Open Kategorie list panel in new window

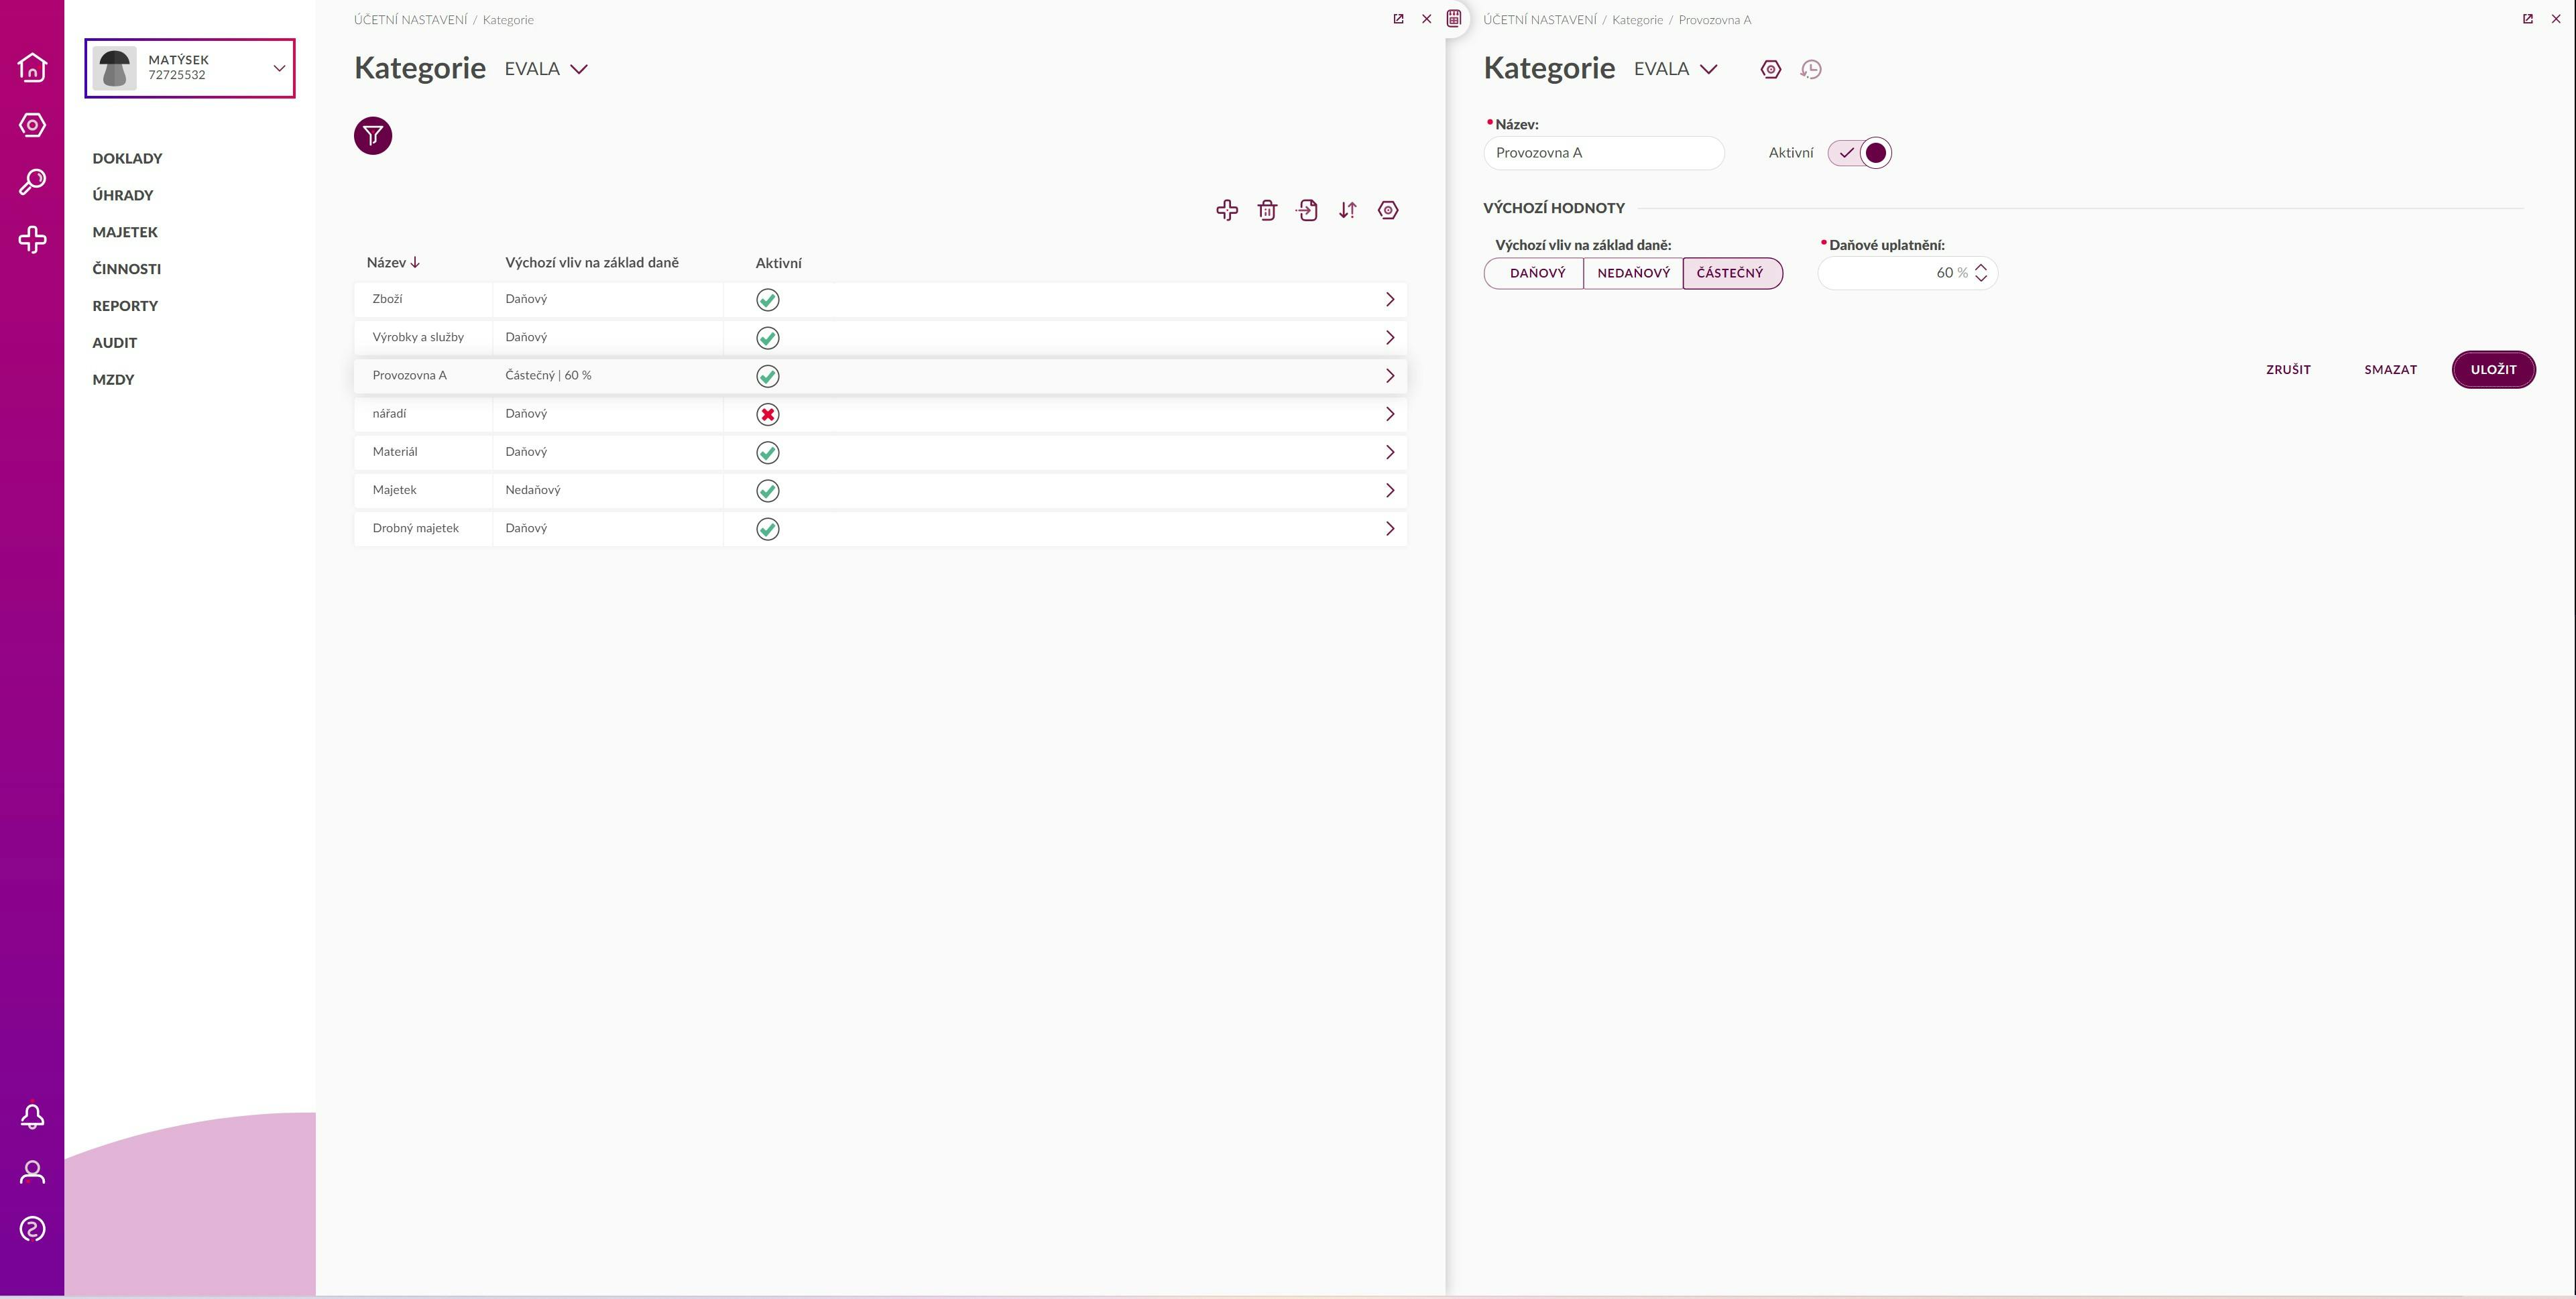[x=1398, y=19]
